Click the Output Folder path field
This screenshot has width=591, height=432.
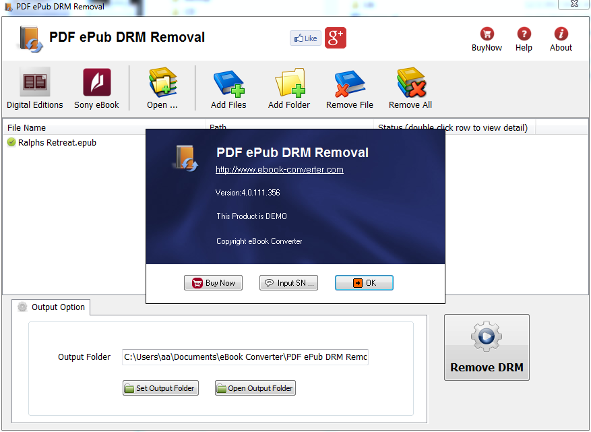pyautogui.click(x=244, y=357)
